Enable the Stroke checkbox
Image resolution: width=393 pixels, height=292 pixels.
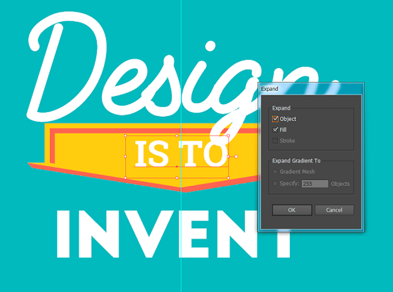276,141
